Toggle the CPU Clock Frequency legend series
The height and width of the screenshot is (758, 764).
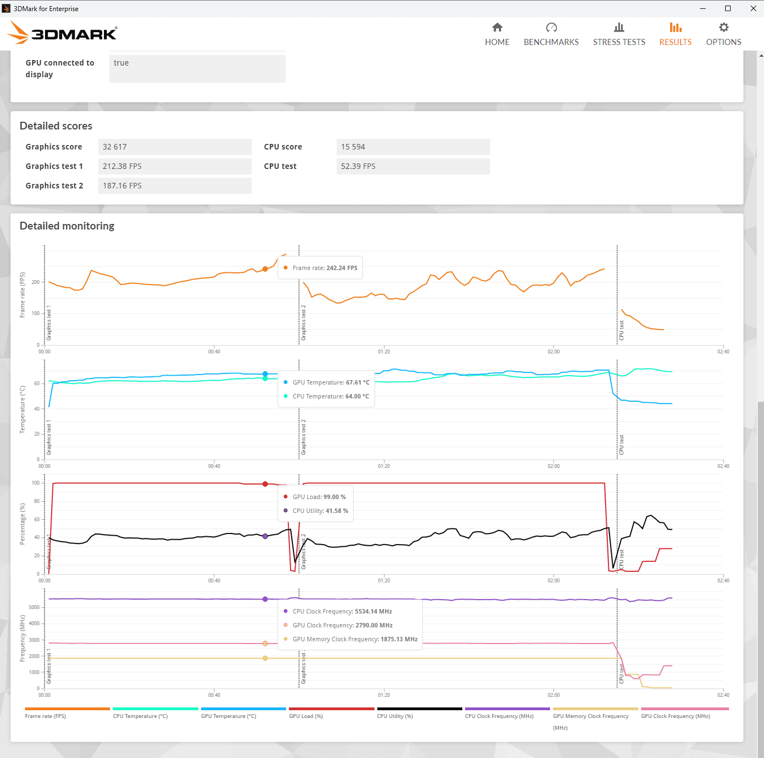tap(507, 712)
